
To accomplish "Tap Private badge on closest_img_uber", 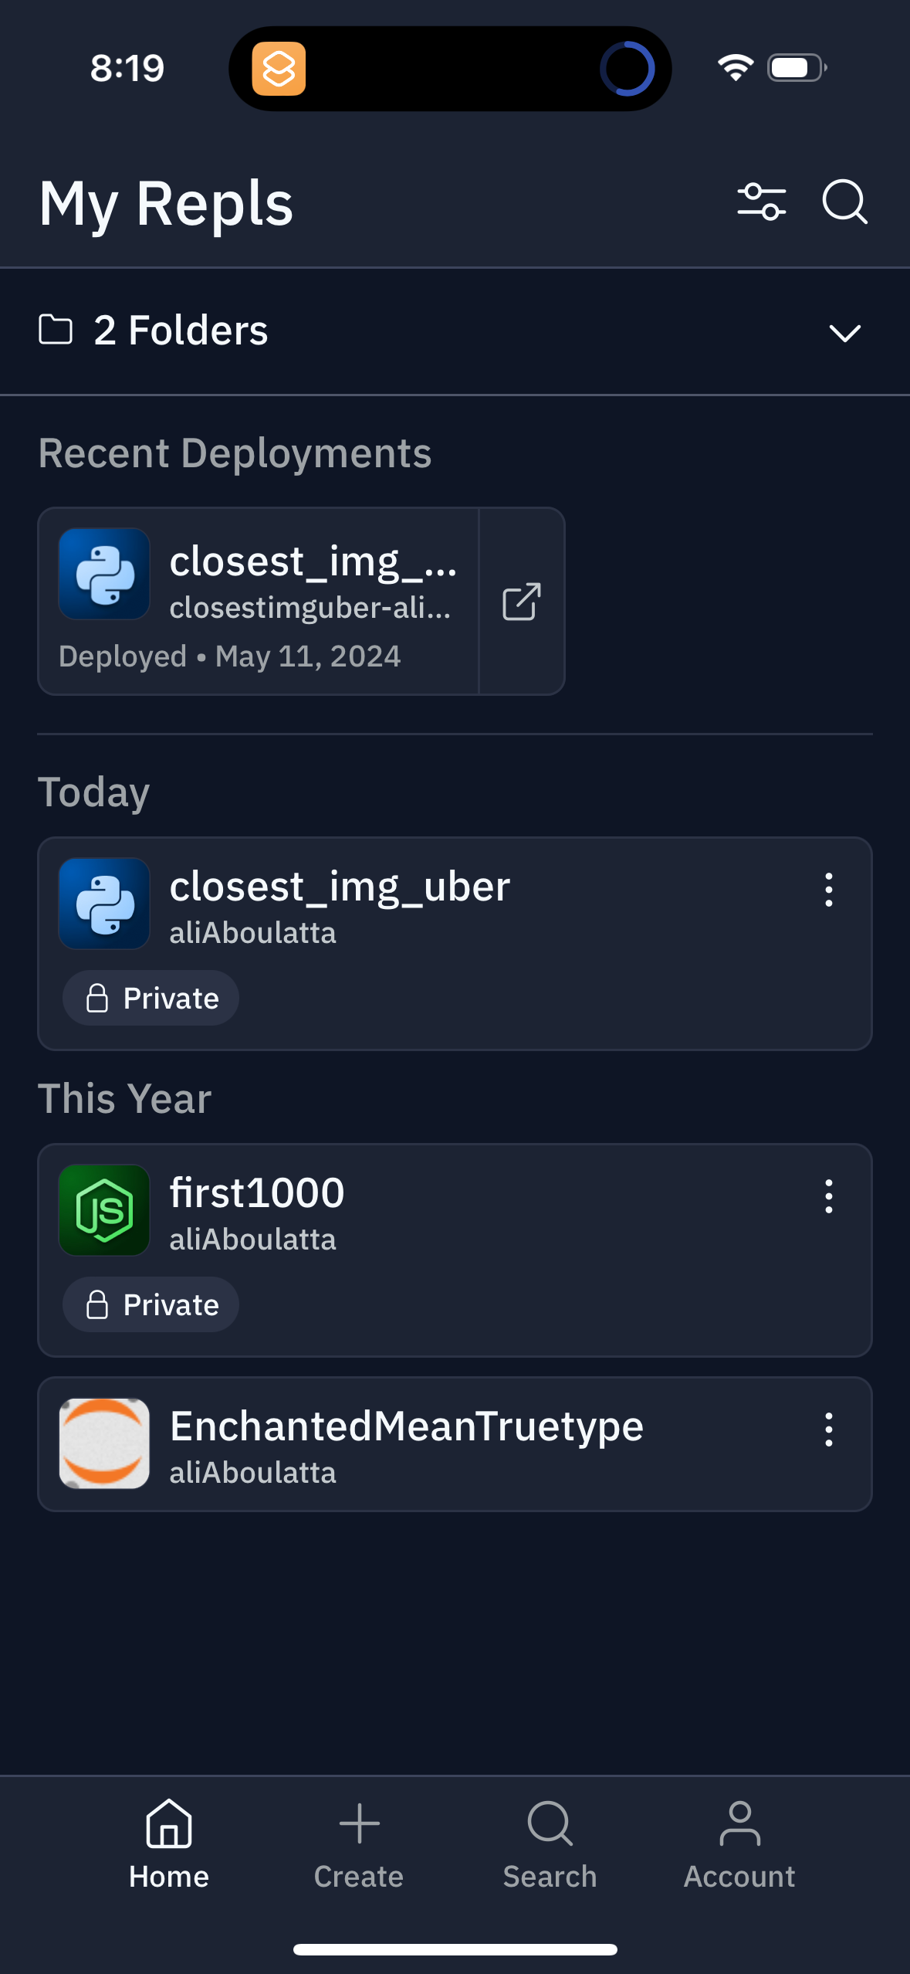I will tap(151, 998).
